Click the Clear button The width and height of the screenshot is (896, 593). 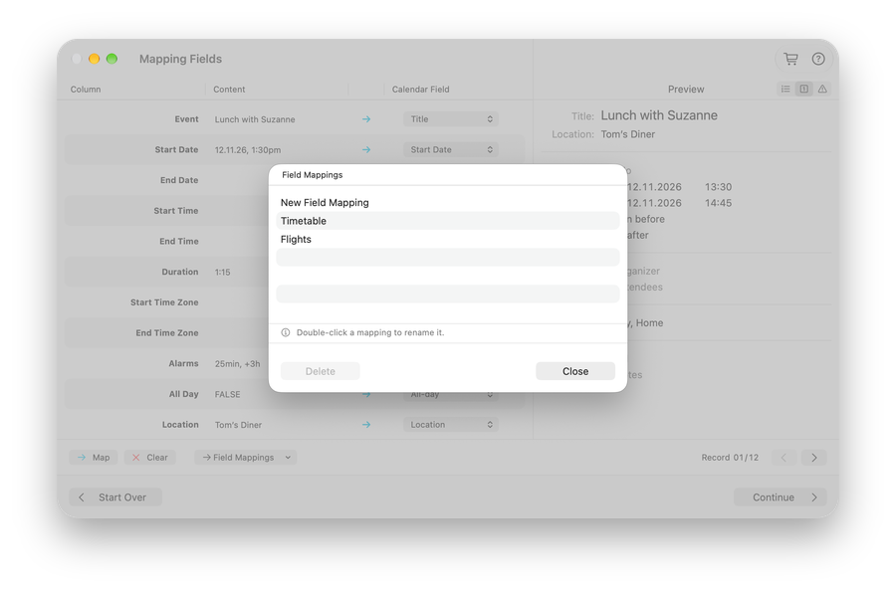[x=149, y=457]
